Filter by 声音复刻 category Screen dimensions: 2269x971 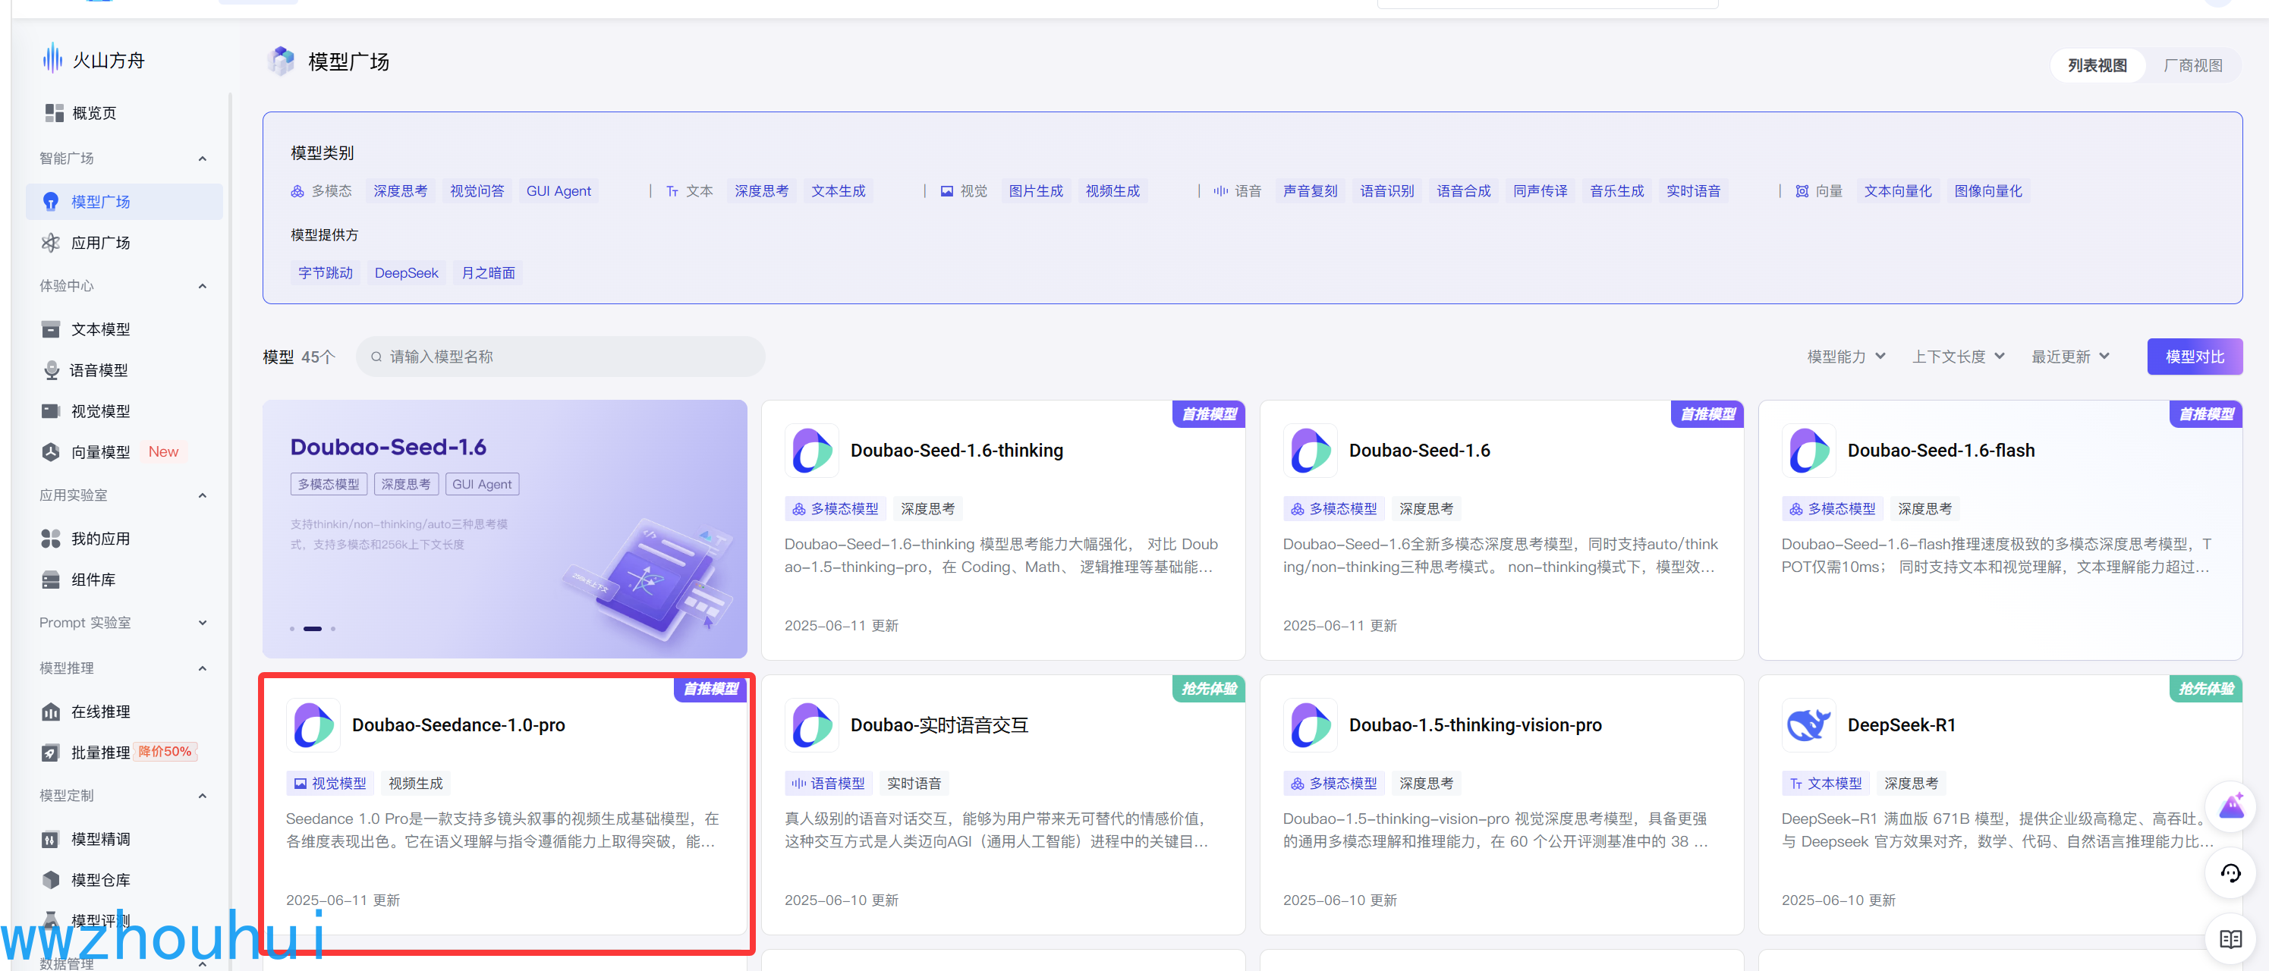coord(1310,191)
